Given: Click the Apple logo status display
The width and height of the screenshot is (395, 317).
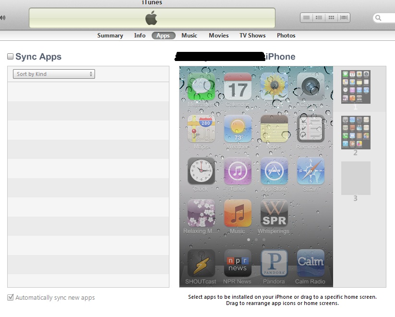Looking at the screenshot, I should pyautogui.click(x=152, y=18).
